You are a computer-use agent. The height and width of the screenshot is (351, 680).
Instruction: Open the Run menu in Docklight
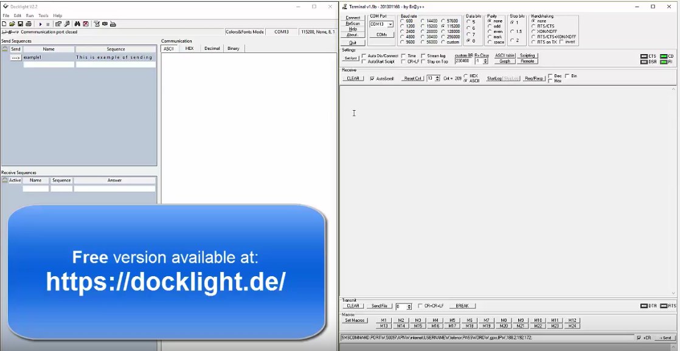(x=29, y=15)
